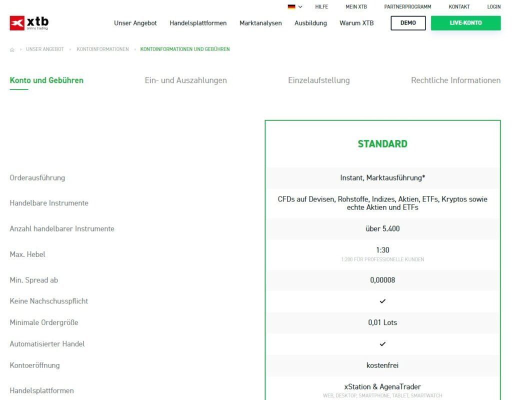Click the XTB logo
512x400 pixels.
point(29,23)
